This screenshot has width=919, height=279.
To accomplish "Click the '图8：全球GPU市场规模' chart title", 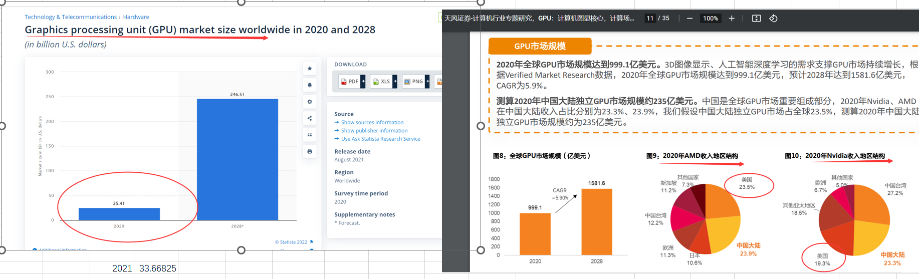I will [542, 156].
